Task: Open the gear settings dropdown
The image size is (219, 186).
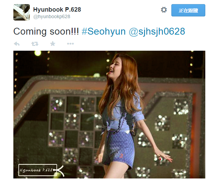Action: (x=164, y=10)
